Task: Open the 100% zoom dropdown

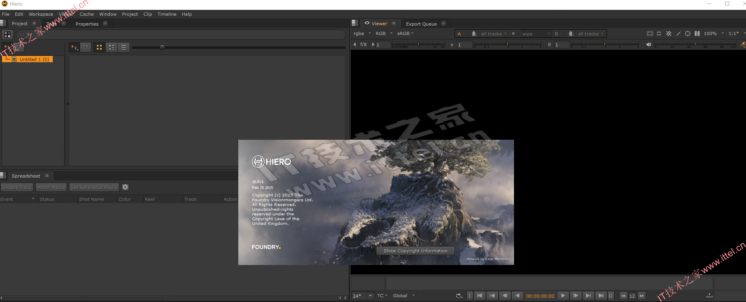Action: pyautogui.click(x=714, y=33)
